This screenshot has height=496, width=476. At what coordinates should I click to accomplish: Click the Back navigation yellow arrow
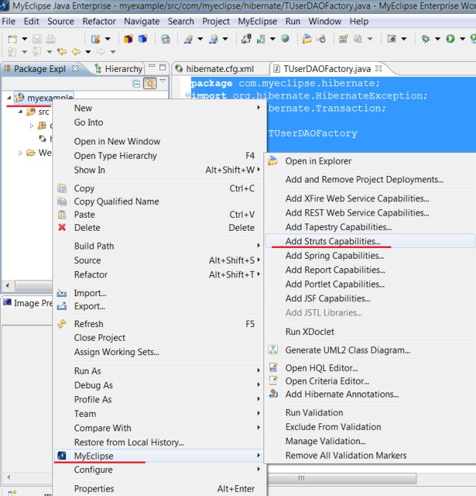point(76,52)
